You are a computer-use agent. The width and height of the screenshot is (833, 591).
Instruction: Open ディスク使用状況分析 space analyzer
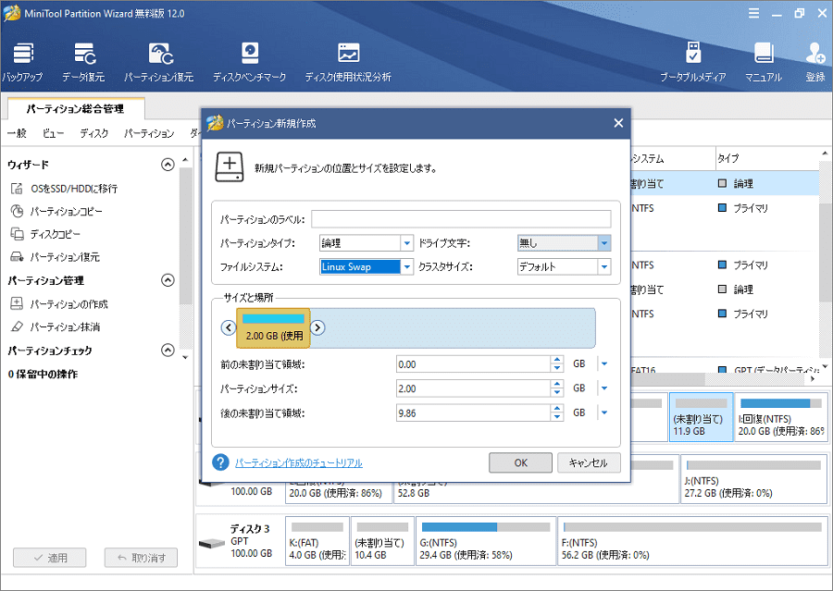(x=348, y=62)
